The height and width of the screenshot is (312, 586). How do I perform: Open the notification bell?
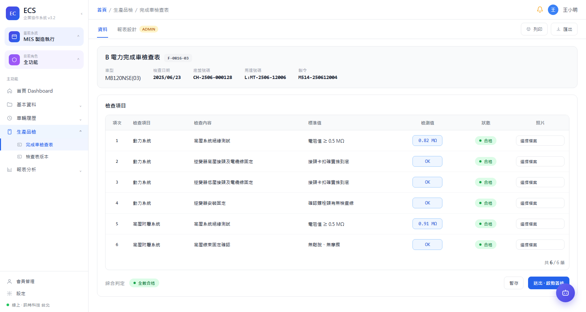(540, 10)
